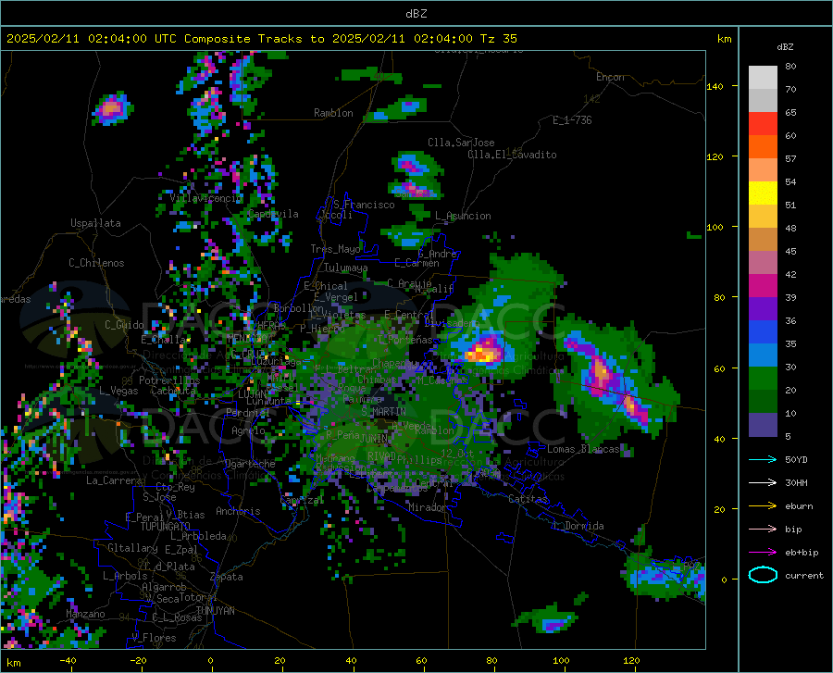Select the V_Flores label at bottom
Viewport: 833px width, 673px height.
[x=154, y=638]
